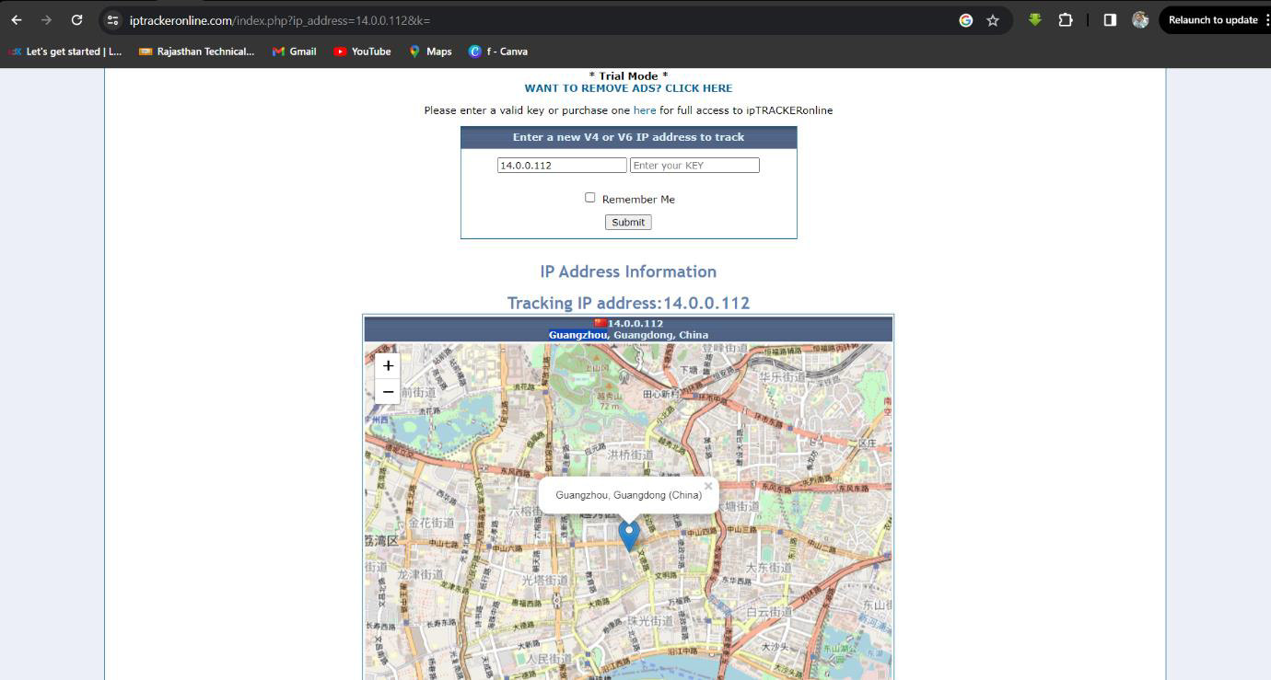Click the Google icon in address bar
1271x680 pixels.
[965, 20]
